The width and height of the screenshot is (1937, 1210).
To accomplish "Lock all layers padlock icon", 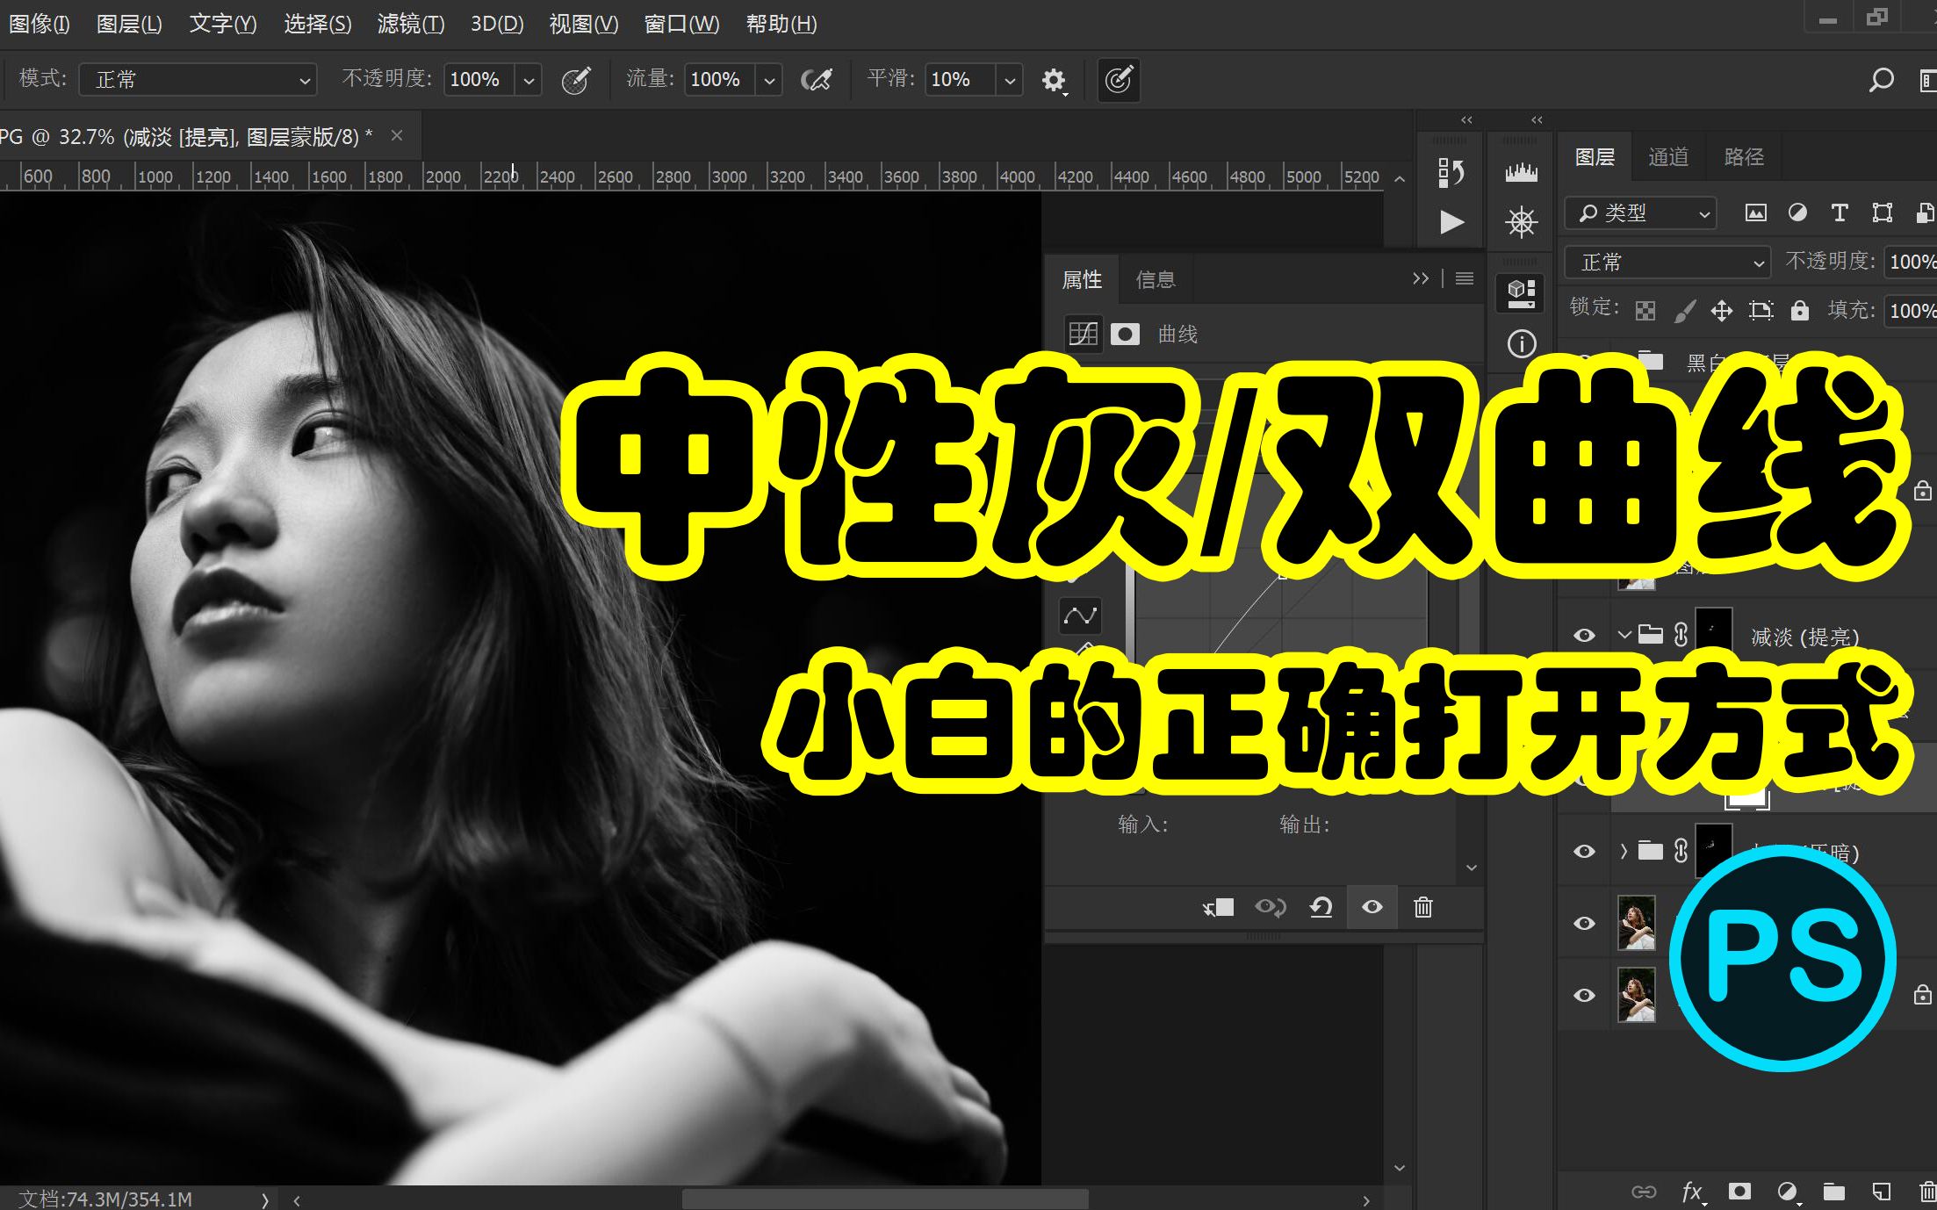I will point(1799,310).
